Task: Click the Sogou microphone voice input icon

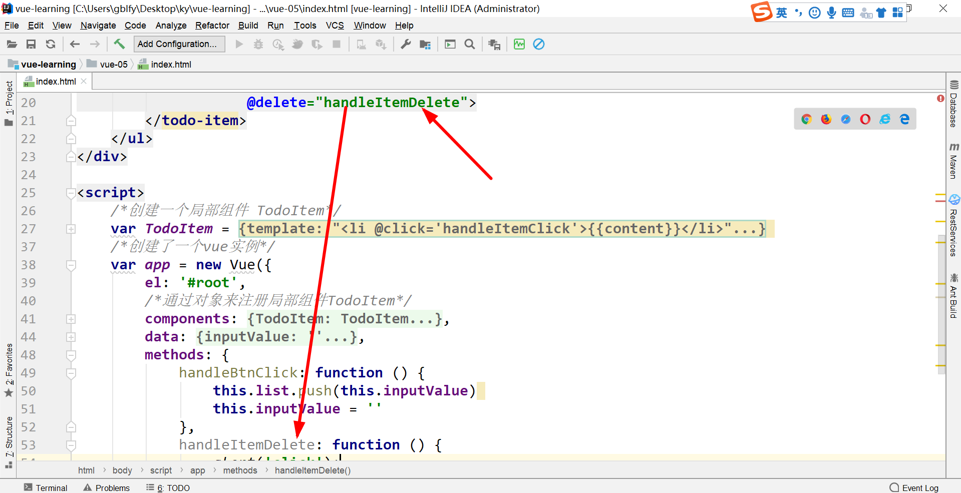Action: point(831,13)
